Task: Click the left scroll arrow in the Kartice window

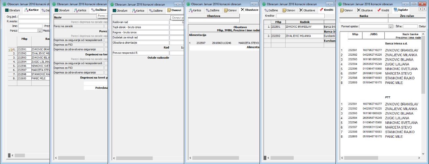Action: pos(12,155)
